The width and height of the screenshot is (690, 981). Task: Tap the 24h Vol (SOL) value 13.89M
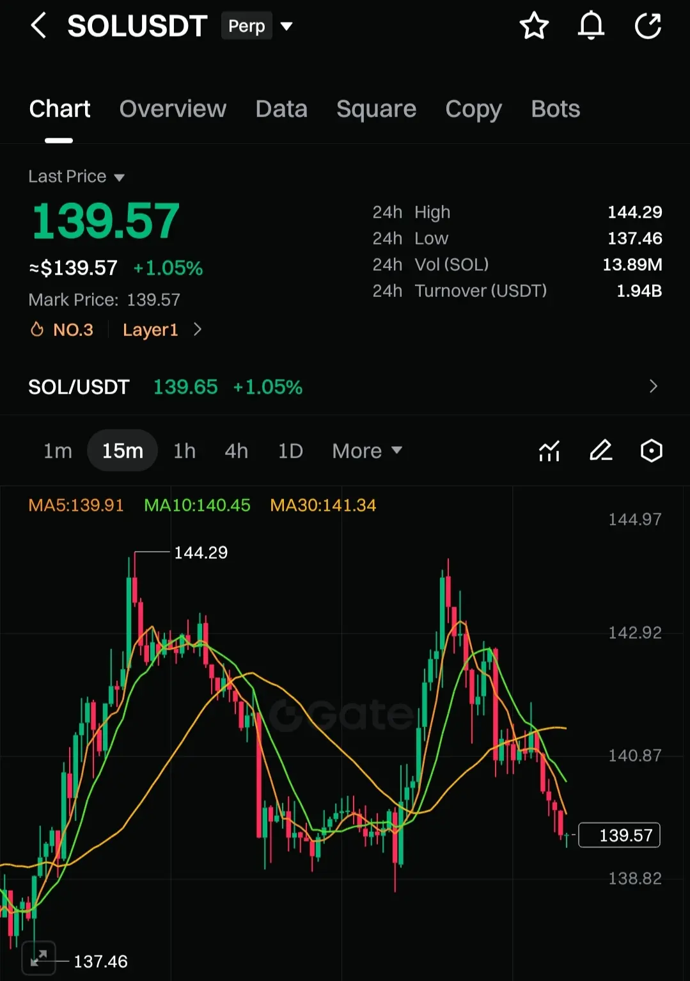coord(632,264)
